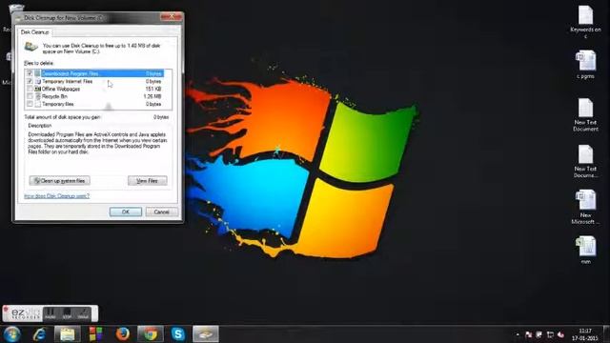
Task: Click the Temporary files list icon
Action: click(38, 104)
